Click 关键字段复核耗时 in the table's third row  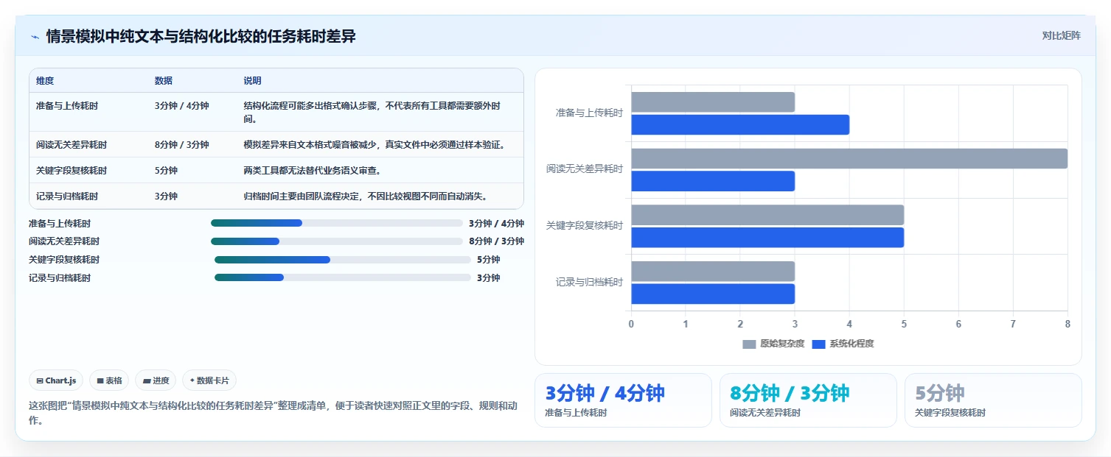(x=72, y=171)
